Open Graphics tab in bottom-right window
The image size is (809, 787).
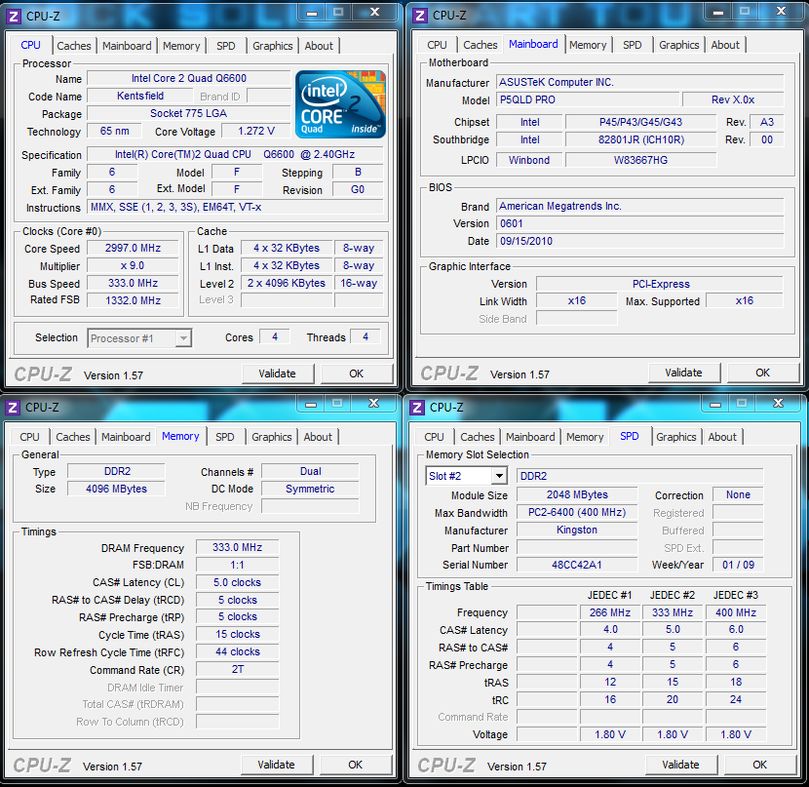coord(675,437)
